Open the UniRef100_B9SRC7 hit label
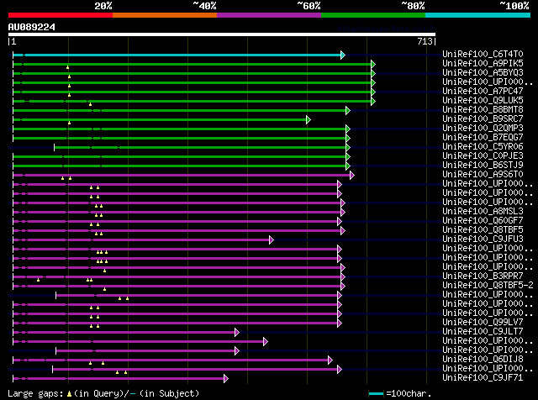The height and width of the screenshot is (400, 538). click(x=483, y=119)
